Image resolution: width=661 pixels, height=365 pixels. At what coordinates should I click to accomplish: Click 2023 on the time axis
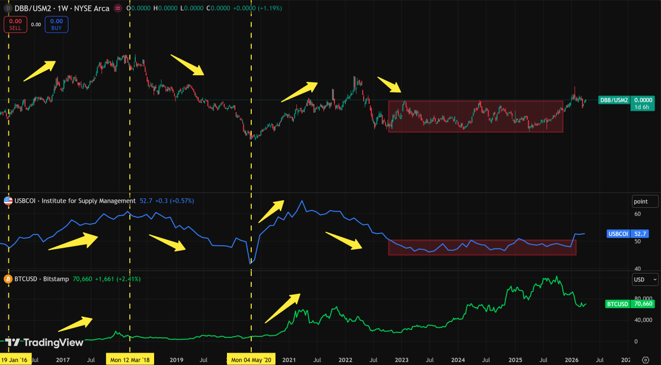tap(402, 360)
